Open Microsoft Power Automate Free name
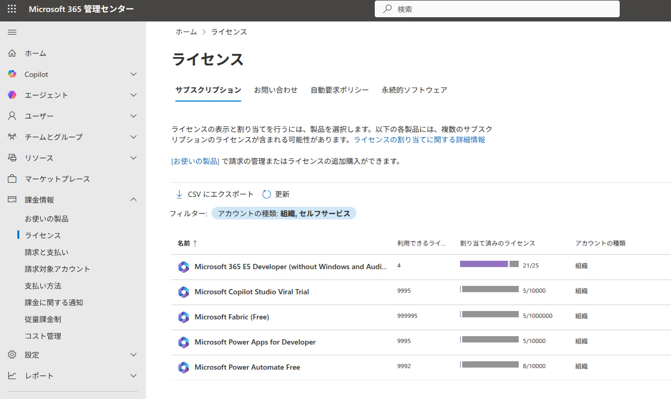The width and height of the screenshot is (671, 399). click(x=248, y=367)
